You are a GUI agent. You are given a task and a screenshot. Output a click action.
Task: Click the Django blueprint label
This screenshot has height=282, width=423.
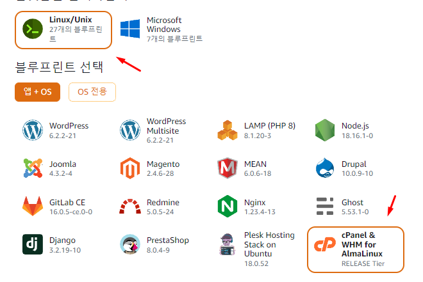pos(63,240)
